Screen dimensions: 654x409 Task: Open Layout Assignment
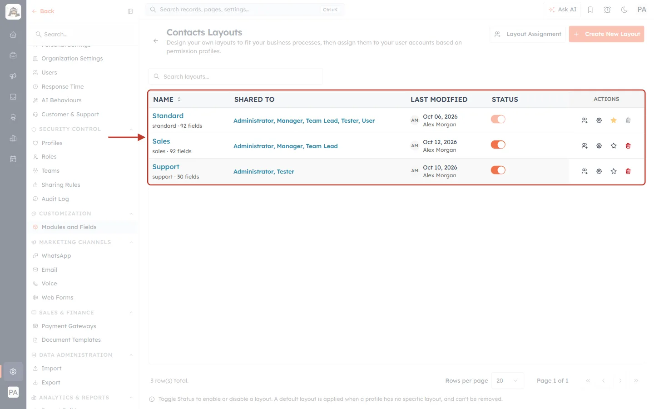528,34
